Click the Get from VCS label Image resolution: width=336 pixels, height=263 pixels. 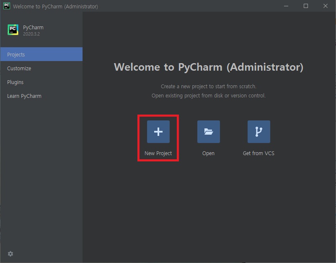coord(258,153)
